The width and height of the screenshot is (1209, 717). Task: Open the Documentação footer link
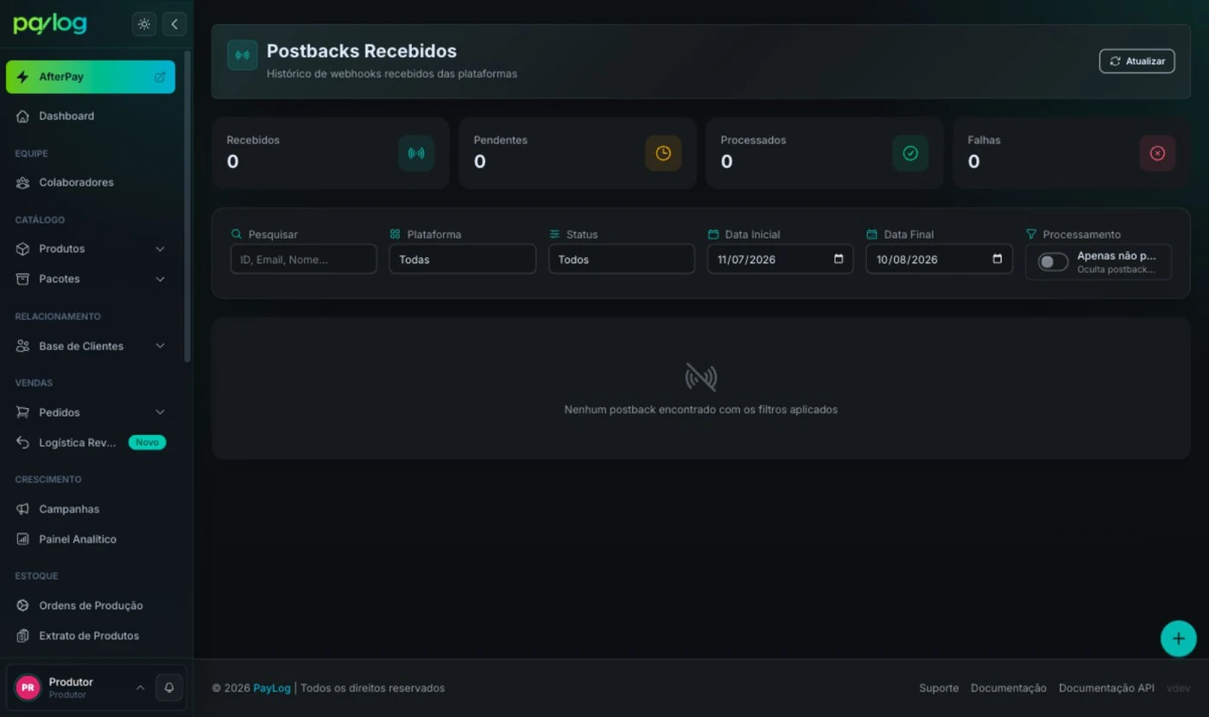coord(1009,688)
